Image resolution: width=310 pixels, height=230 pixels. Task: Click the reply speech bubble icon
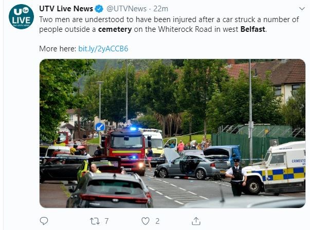tap(44, 221)
